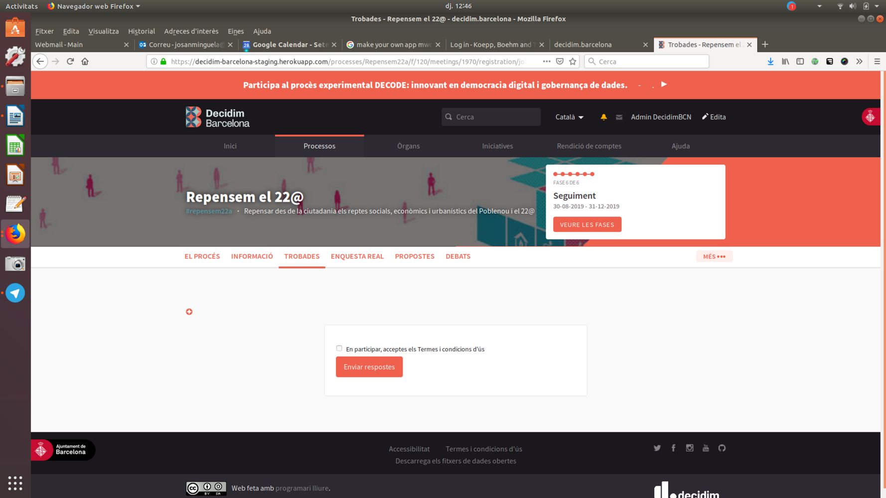The width and height of the screenshot is (886, 498).
Task: Click the YouTube footer icon
Action: click(x=706, y=448)
